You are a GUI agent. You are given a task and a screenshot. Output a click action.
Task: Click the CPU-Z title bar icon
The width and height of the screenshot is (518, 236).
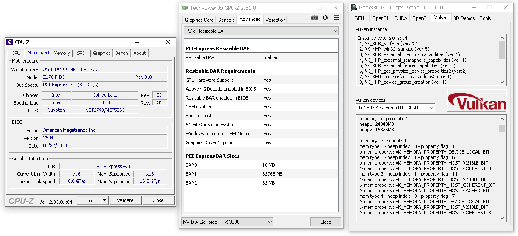pyautogui.click(x=10, y=42)
